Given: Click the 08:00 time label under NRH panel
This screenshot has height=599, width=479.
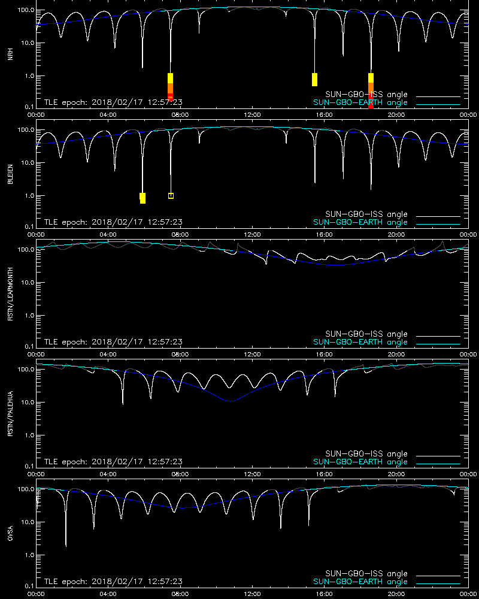Looking at the screenshot, I should coord(180,115).
